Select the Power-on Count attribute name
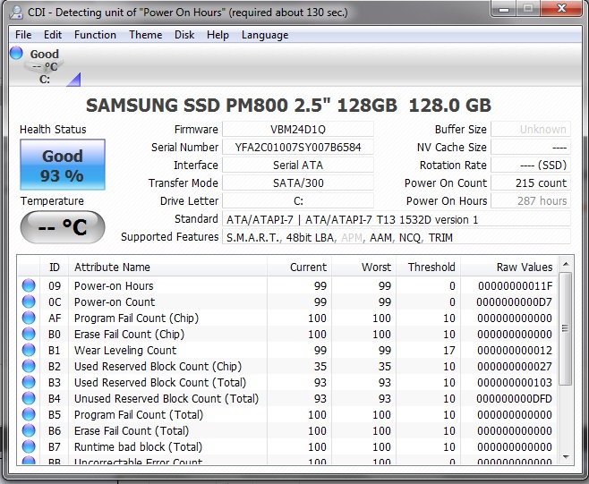 115,302
